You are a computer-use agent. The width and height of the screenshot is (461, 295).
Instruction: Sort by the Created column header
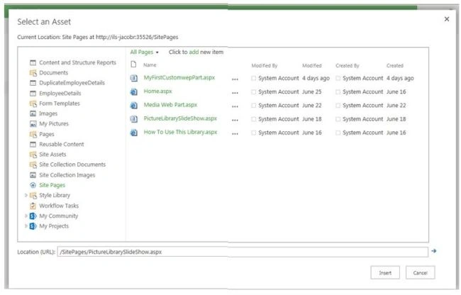[395, 65]
